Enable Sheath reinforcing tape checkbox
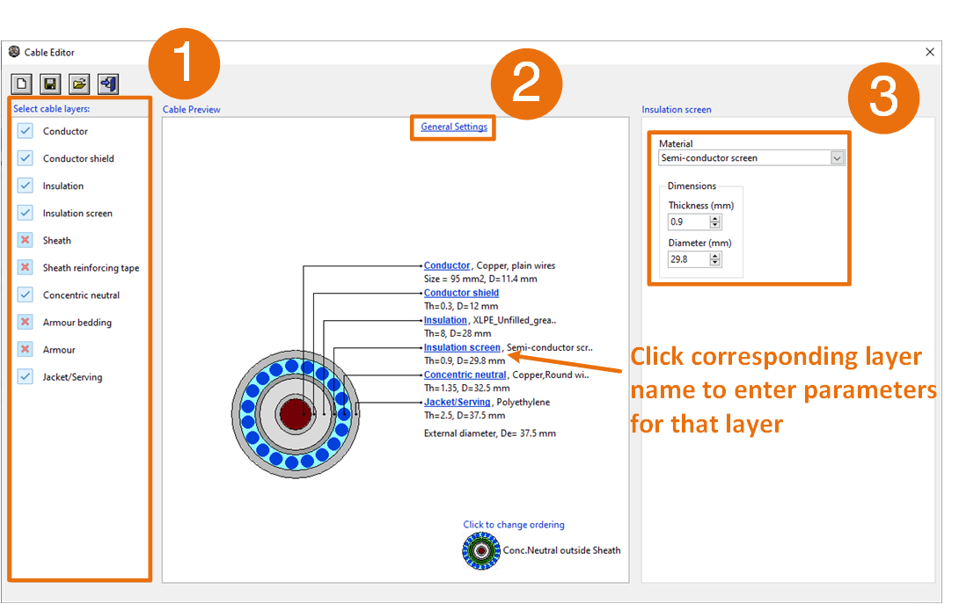 [26, 267]
